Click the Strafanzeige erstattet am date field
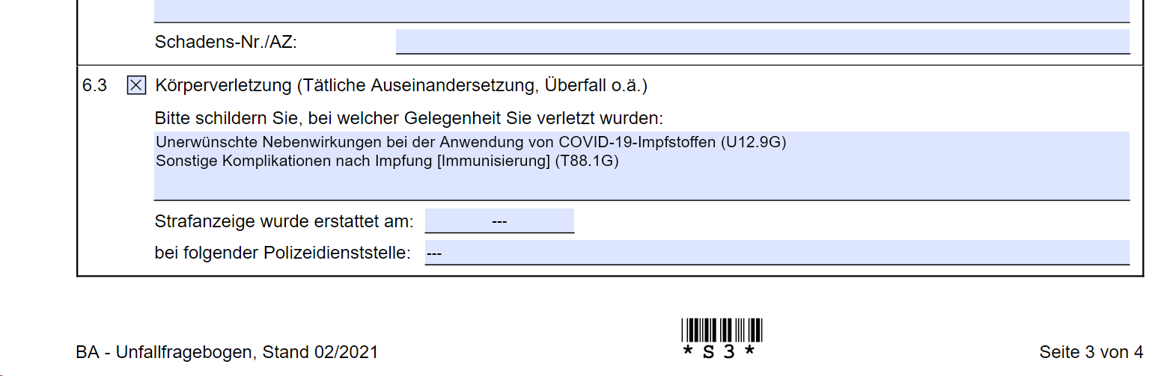Screen dimensions: 1164x376 click(499, 221)
